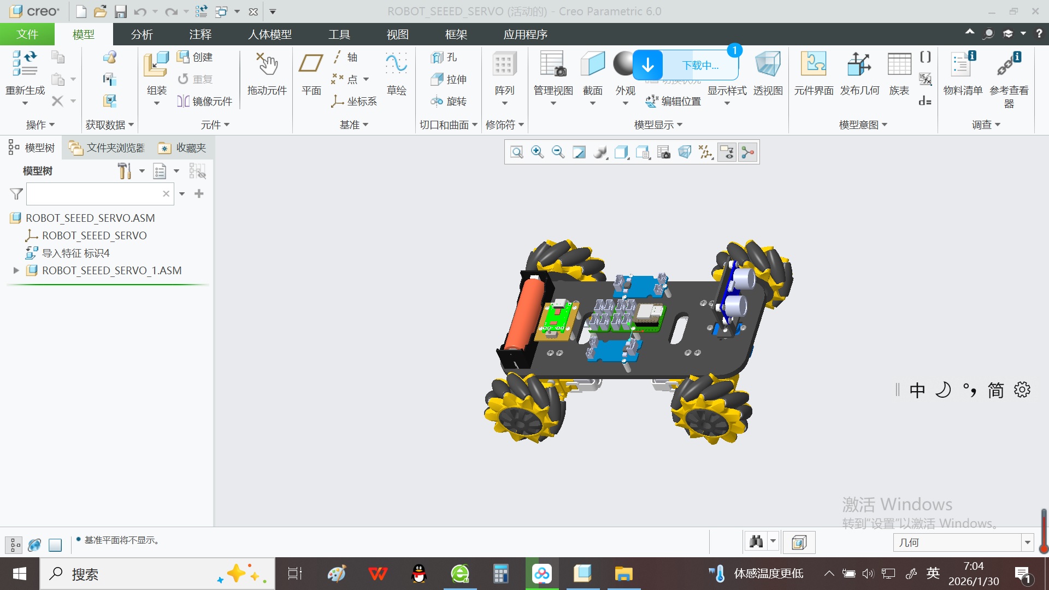Open the Bill of Materials icon
Image resolution: width=1049 pixels, height=590 pixels.
coord(962,65)
